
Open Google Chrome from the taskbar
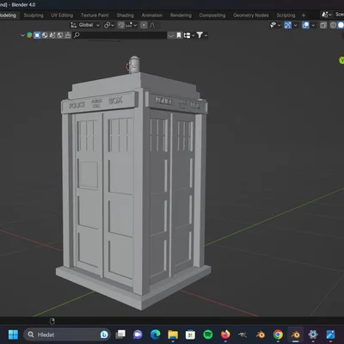[x=278, y=335]
